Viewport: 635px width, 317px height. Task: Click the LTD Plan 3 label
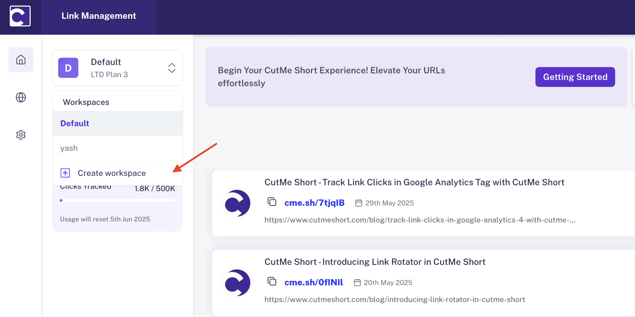[109, 75]
